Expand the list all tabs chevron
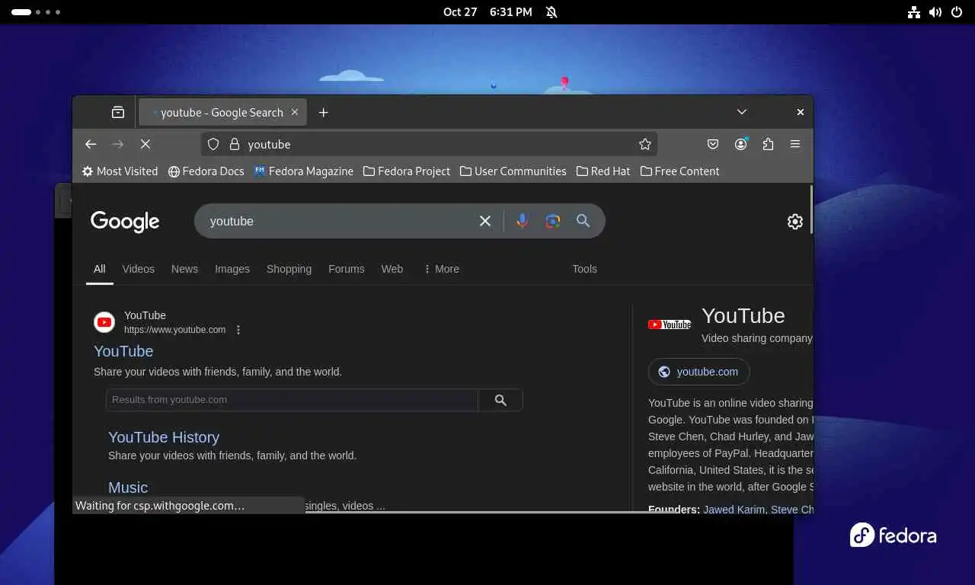Image resolution: width=975 pixels, height=585 pixels. (x=742, y=112)
